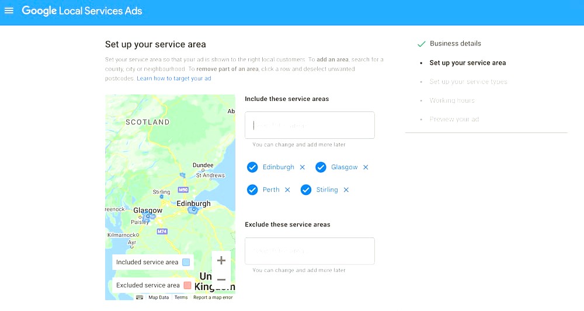Click the Excluded service area red swatch
Screen dimensions: 584x311
point(187,285)
